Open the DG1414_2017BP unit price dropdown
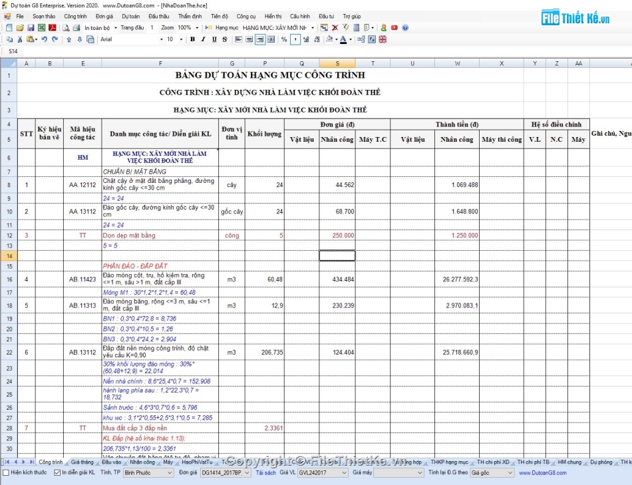The image size is (632, 485). tap(226, 472)
